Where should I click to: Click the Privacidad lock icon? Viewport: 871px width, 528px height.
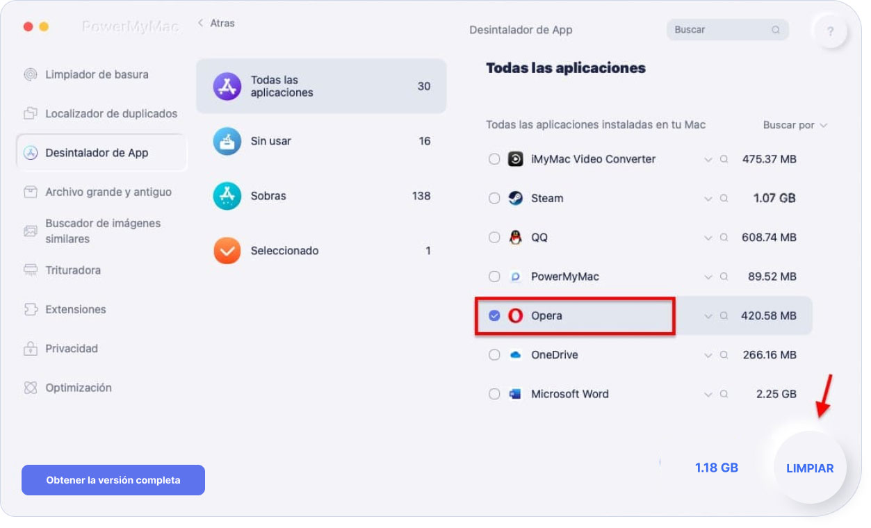(x=31, y=348)
